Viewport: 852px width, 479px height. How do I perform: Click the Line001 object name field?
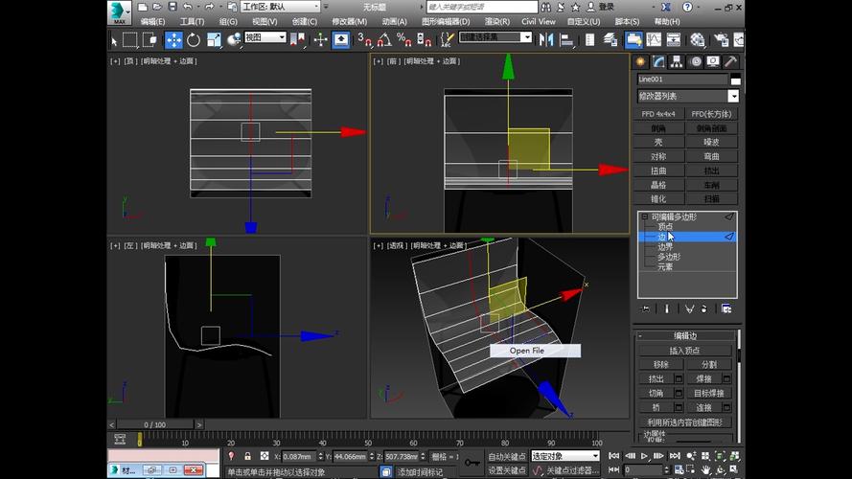(x=682, y=80)
